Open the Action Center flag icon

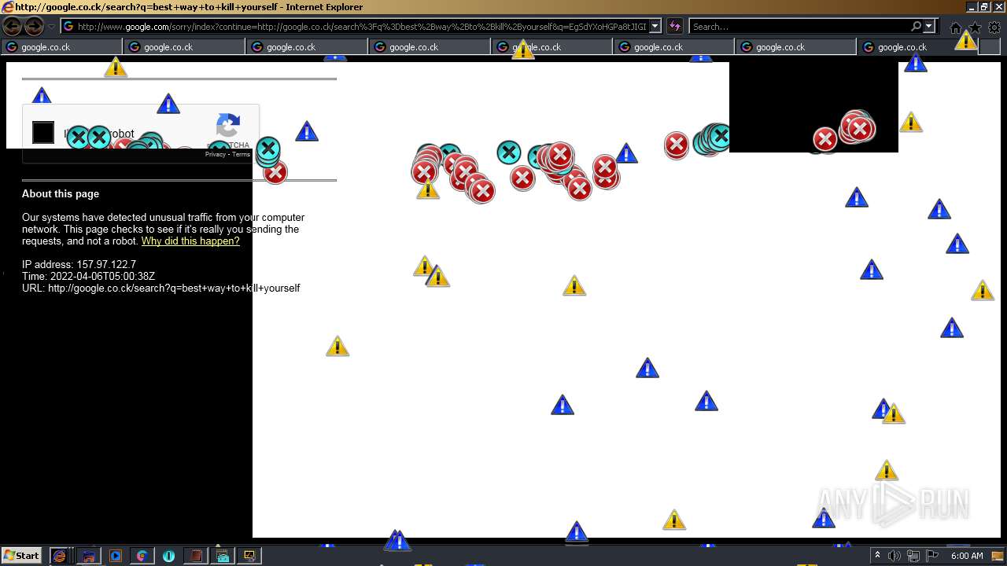[932, 556]
